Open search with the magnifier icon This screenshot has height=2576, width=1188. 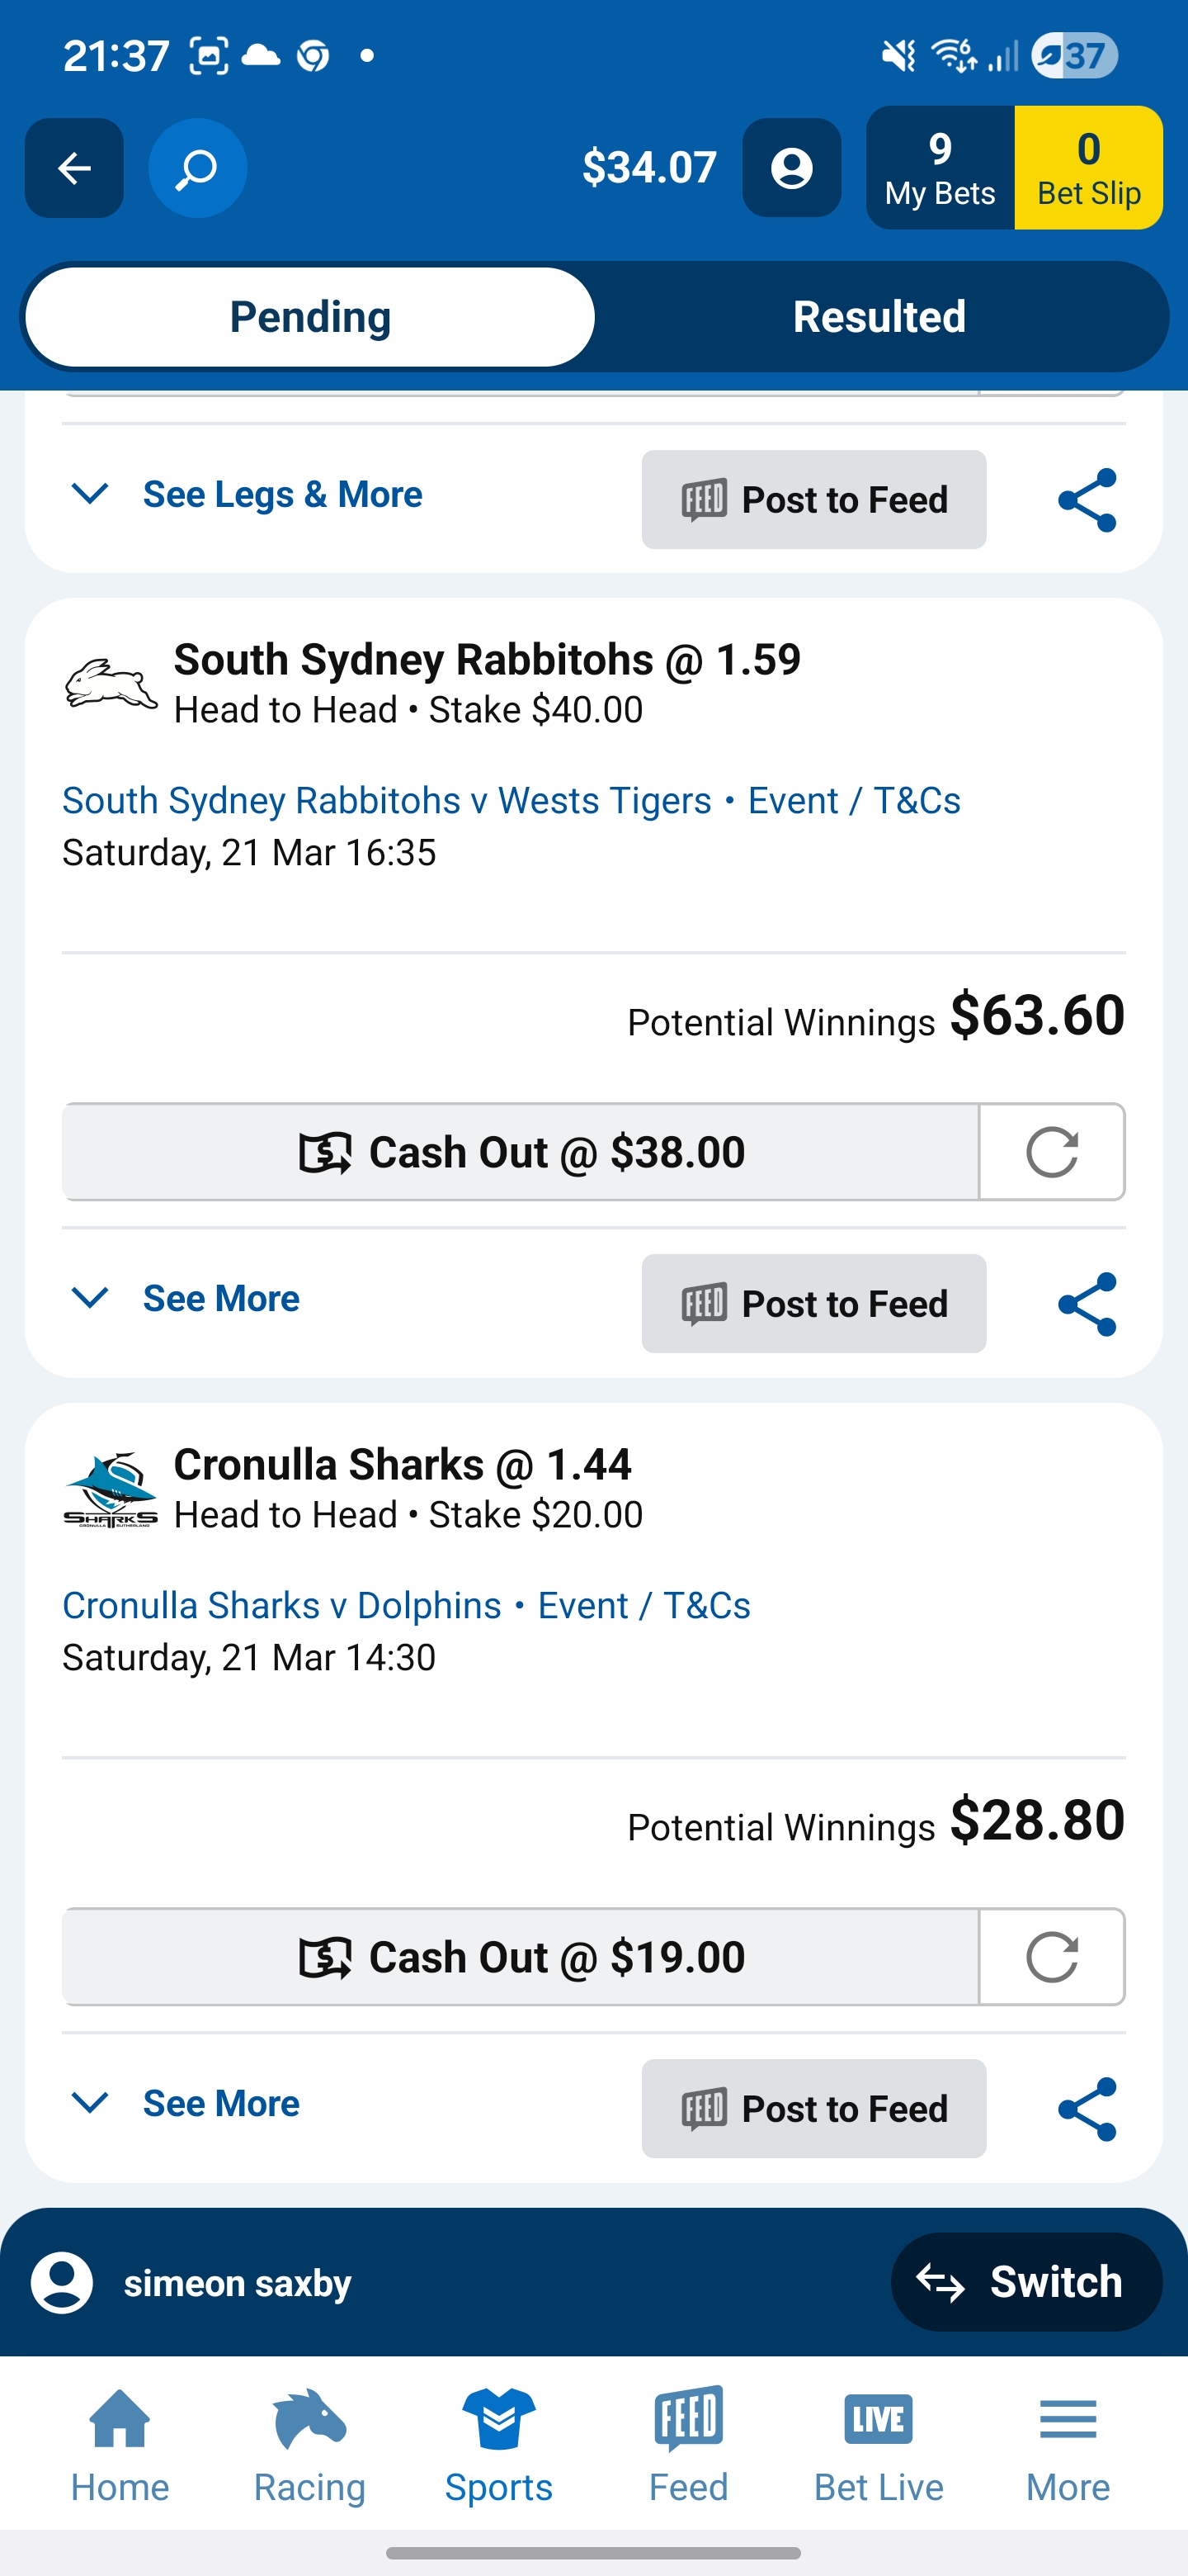198,168
